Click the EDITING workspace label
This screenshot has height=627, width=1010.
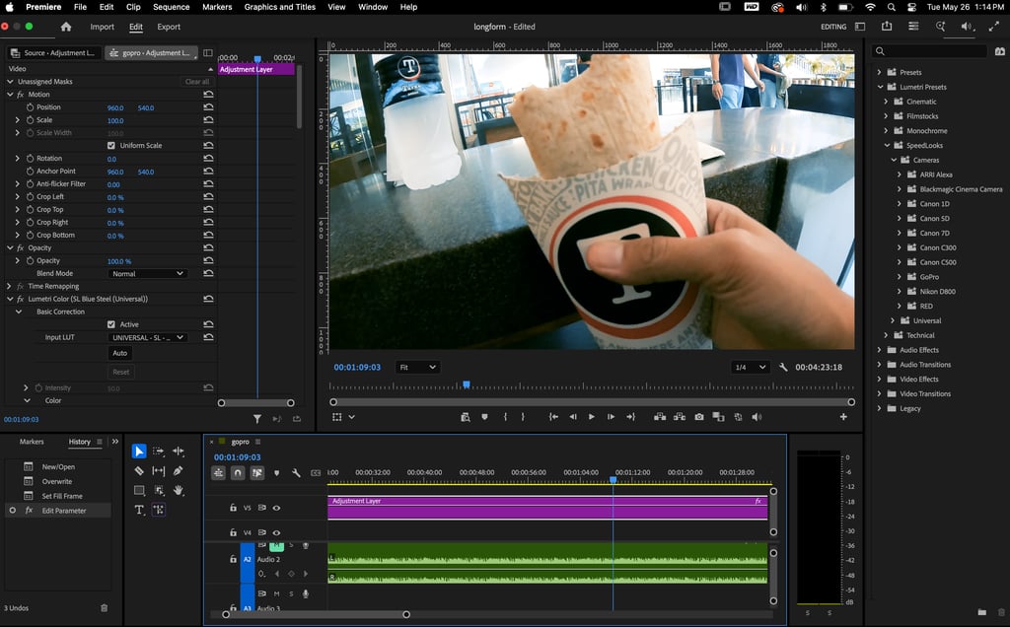pyautogui.click(x=833, y=27)
